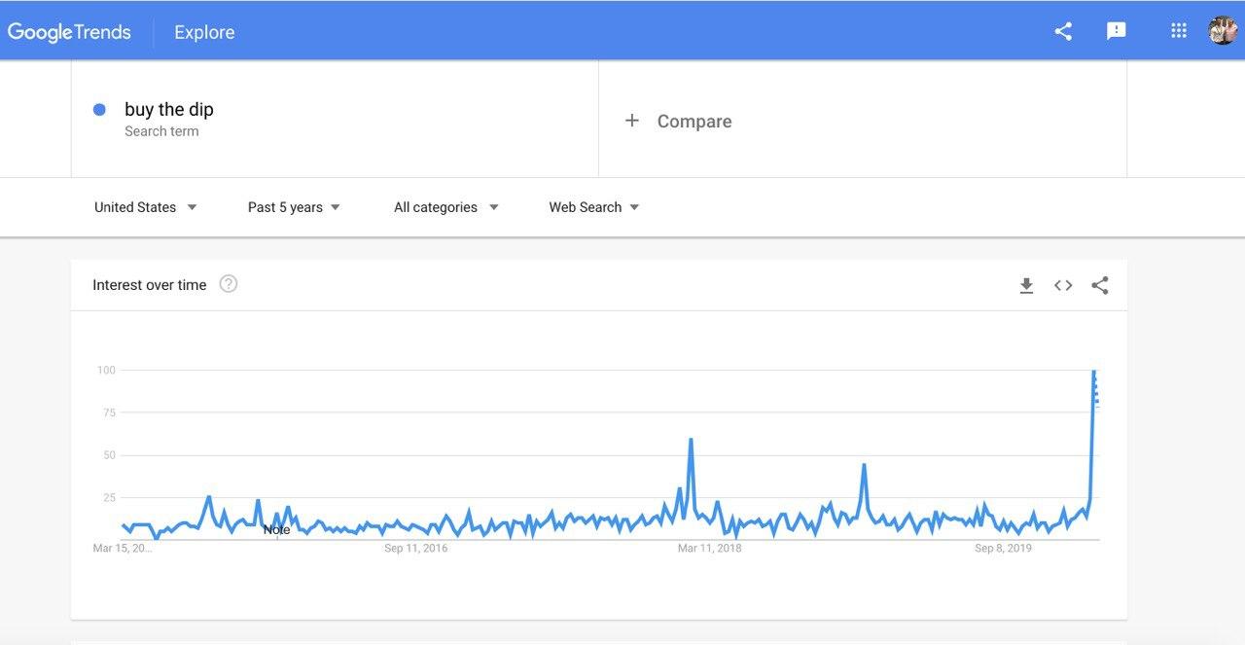The image size is (1245, 645).
Task: Click the peak at chart's right end
Action: 1094,372
